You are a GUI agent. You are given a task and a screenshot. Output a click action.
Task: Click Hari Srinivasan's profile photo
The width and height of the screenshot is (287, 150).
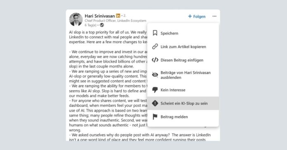[x=76, y=19]
